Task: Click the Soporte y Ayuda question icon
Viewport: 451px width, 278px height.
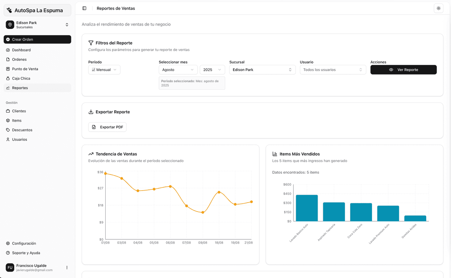Action: point(8,253)
